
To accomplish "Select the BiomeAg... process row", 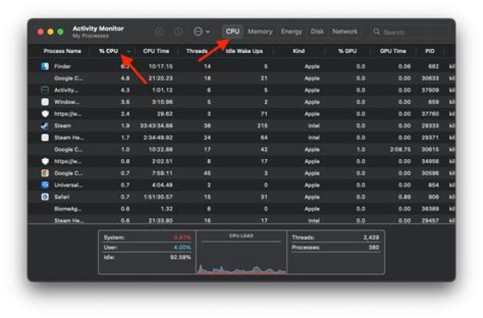I will click(241, 209).
